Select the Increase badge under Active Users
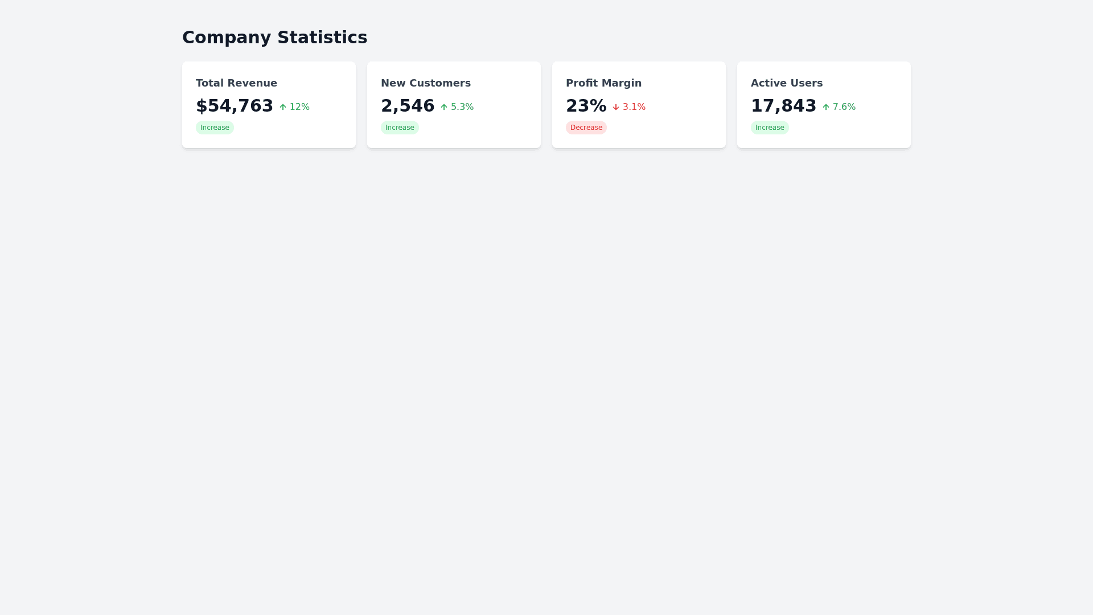Image resolution: width=1093 pixels, height=615 pixels. (770, 128)
